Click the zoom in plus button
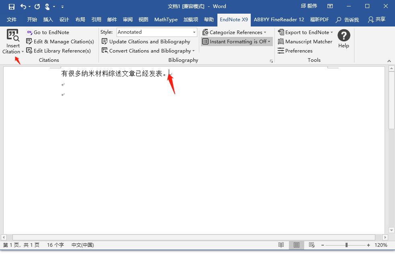This screenshot has height=254, width=395. [x=368, y=245]
